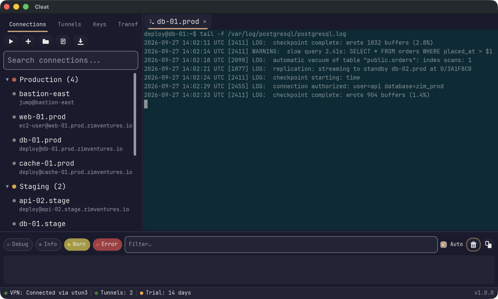Open the Transfers tab
Viewport: 498px width, 299px height.
[x=128, y=24]
